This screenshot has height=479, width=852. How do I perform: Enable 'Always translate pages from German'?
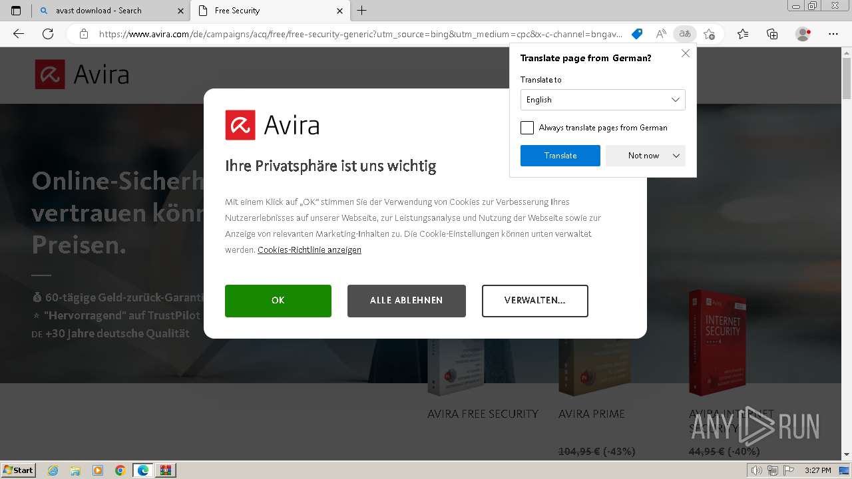[x=527, y=128]
